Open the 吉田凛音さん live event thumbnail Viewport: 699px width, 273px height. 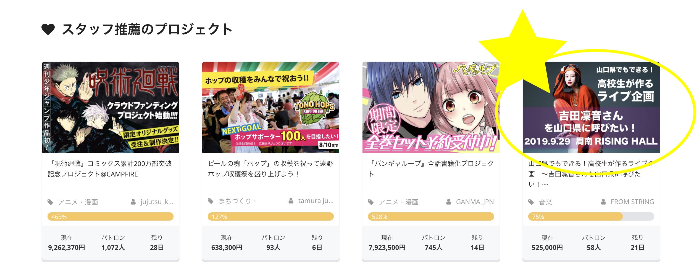591,107
